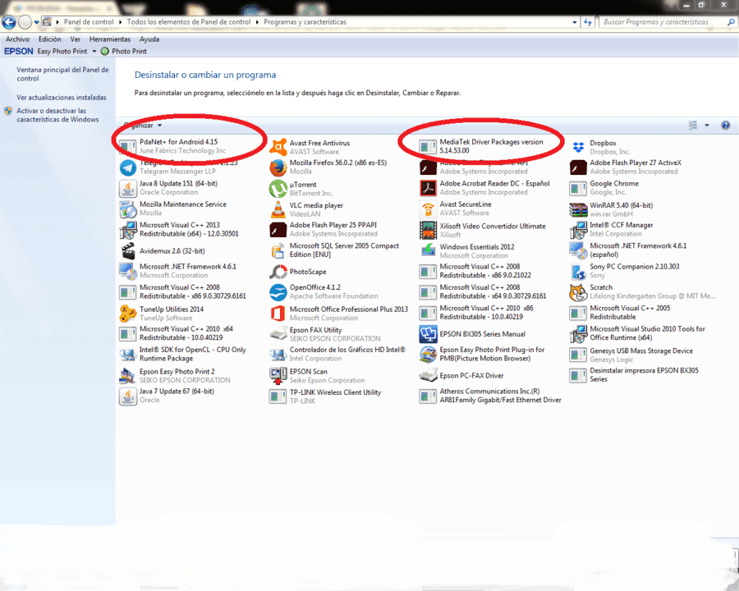
Task: Click the EPSON BX305 Series Manual icon
Action: point(428,334)
